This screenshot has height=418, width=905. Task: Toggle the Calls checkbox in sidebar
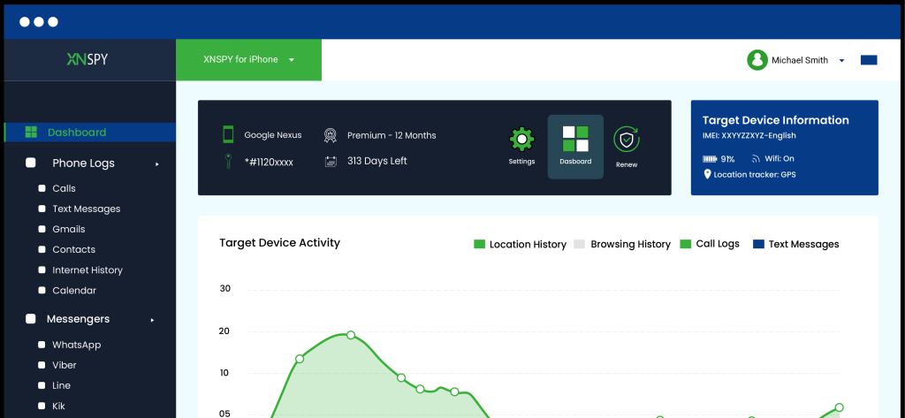tap(42, 188)
